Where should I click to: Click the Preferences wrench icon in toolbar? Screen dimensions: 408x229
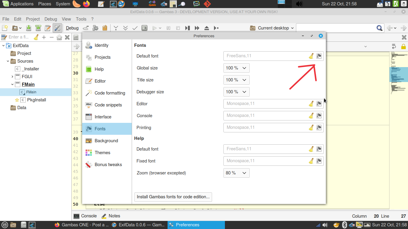click(57, 28)
